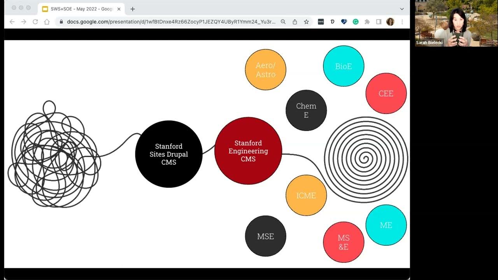This screenshot has width=498, height=280.
Task: Expand the tab search chevron
Action: coord(402,9)
